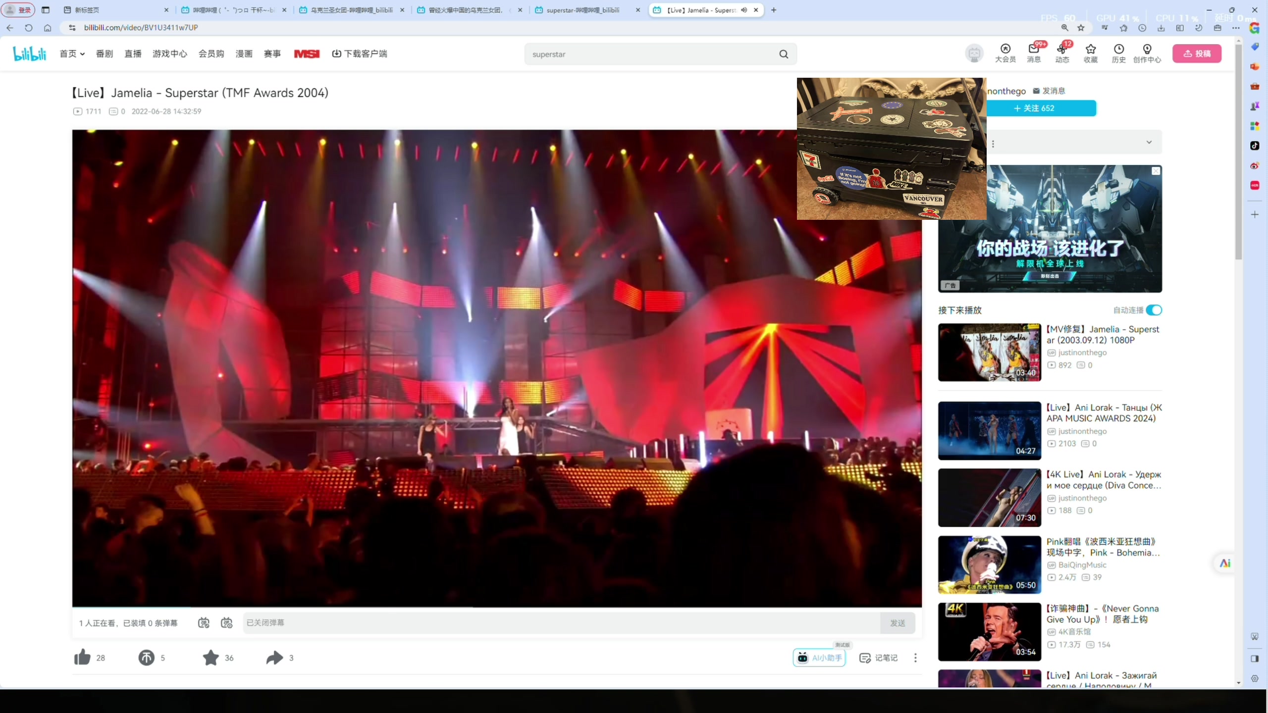Close the 你的战场该进化了 ad
Screen dimensions: 1268x713
point(1156,171)
